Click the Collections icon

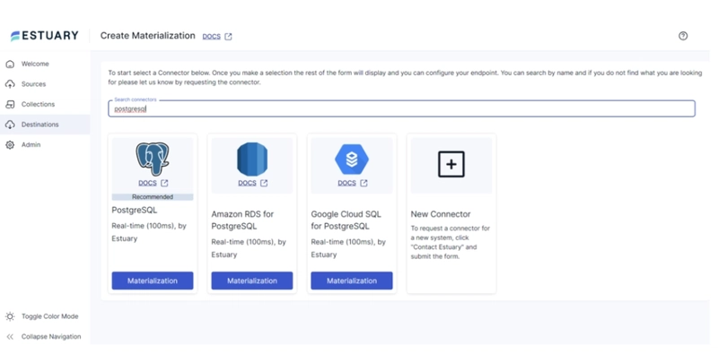(10, 104)
